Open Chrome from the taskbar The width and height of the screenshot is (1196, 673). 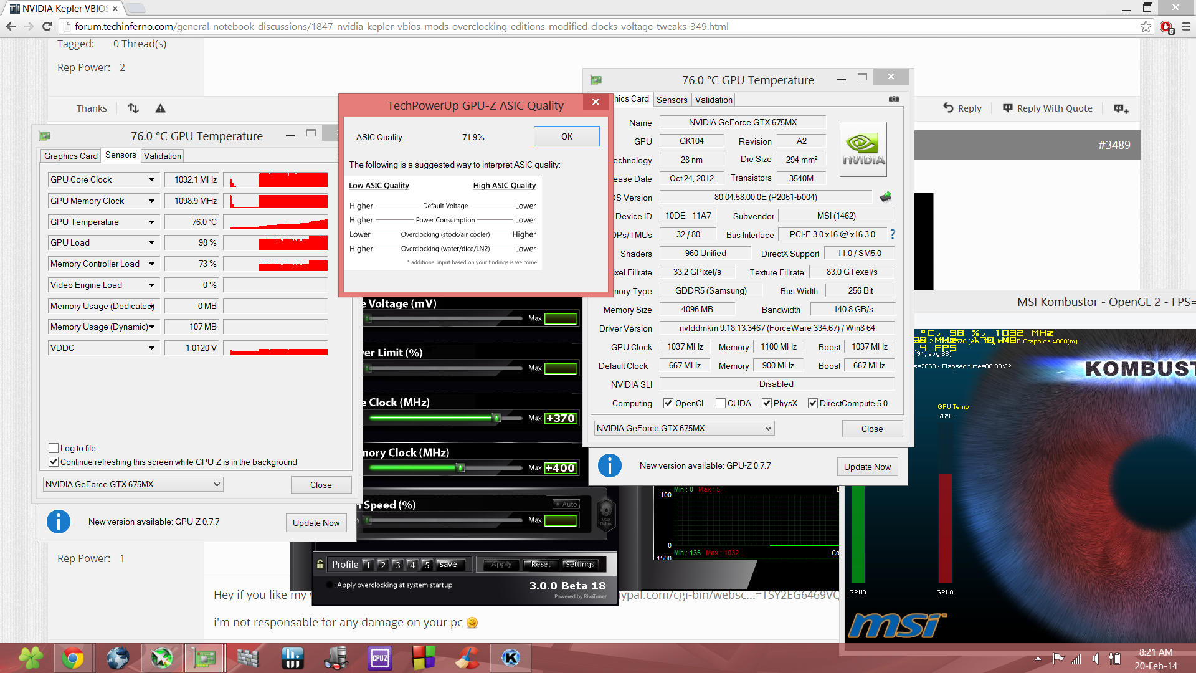coord(74,658)
